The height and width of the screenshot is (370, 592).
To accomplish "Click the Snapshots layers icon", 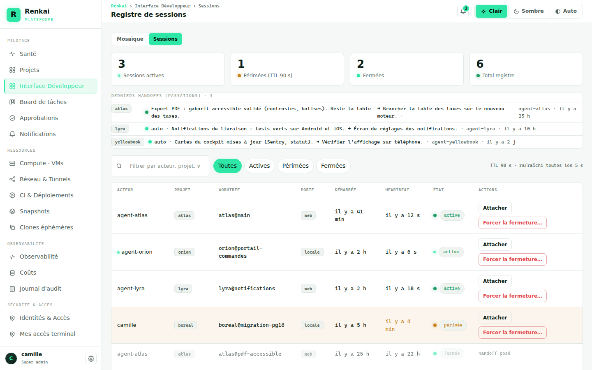I will click(12, 211).
